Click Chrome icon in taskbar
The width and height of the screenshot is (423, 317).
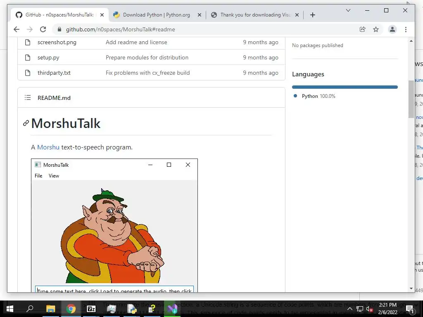point(71,309)
